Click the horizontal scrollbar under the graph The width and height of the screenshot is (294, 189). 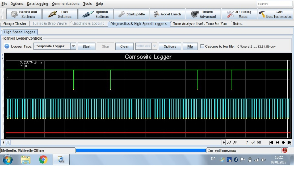pyautogui.click(x=114, y=142)
